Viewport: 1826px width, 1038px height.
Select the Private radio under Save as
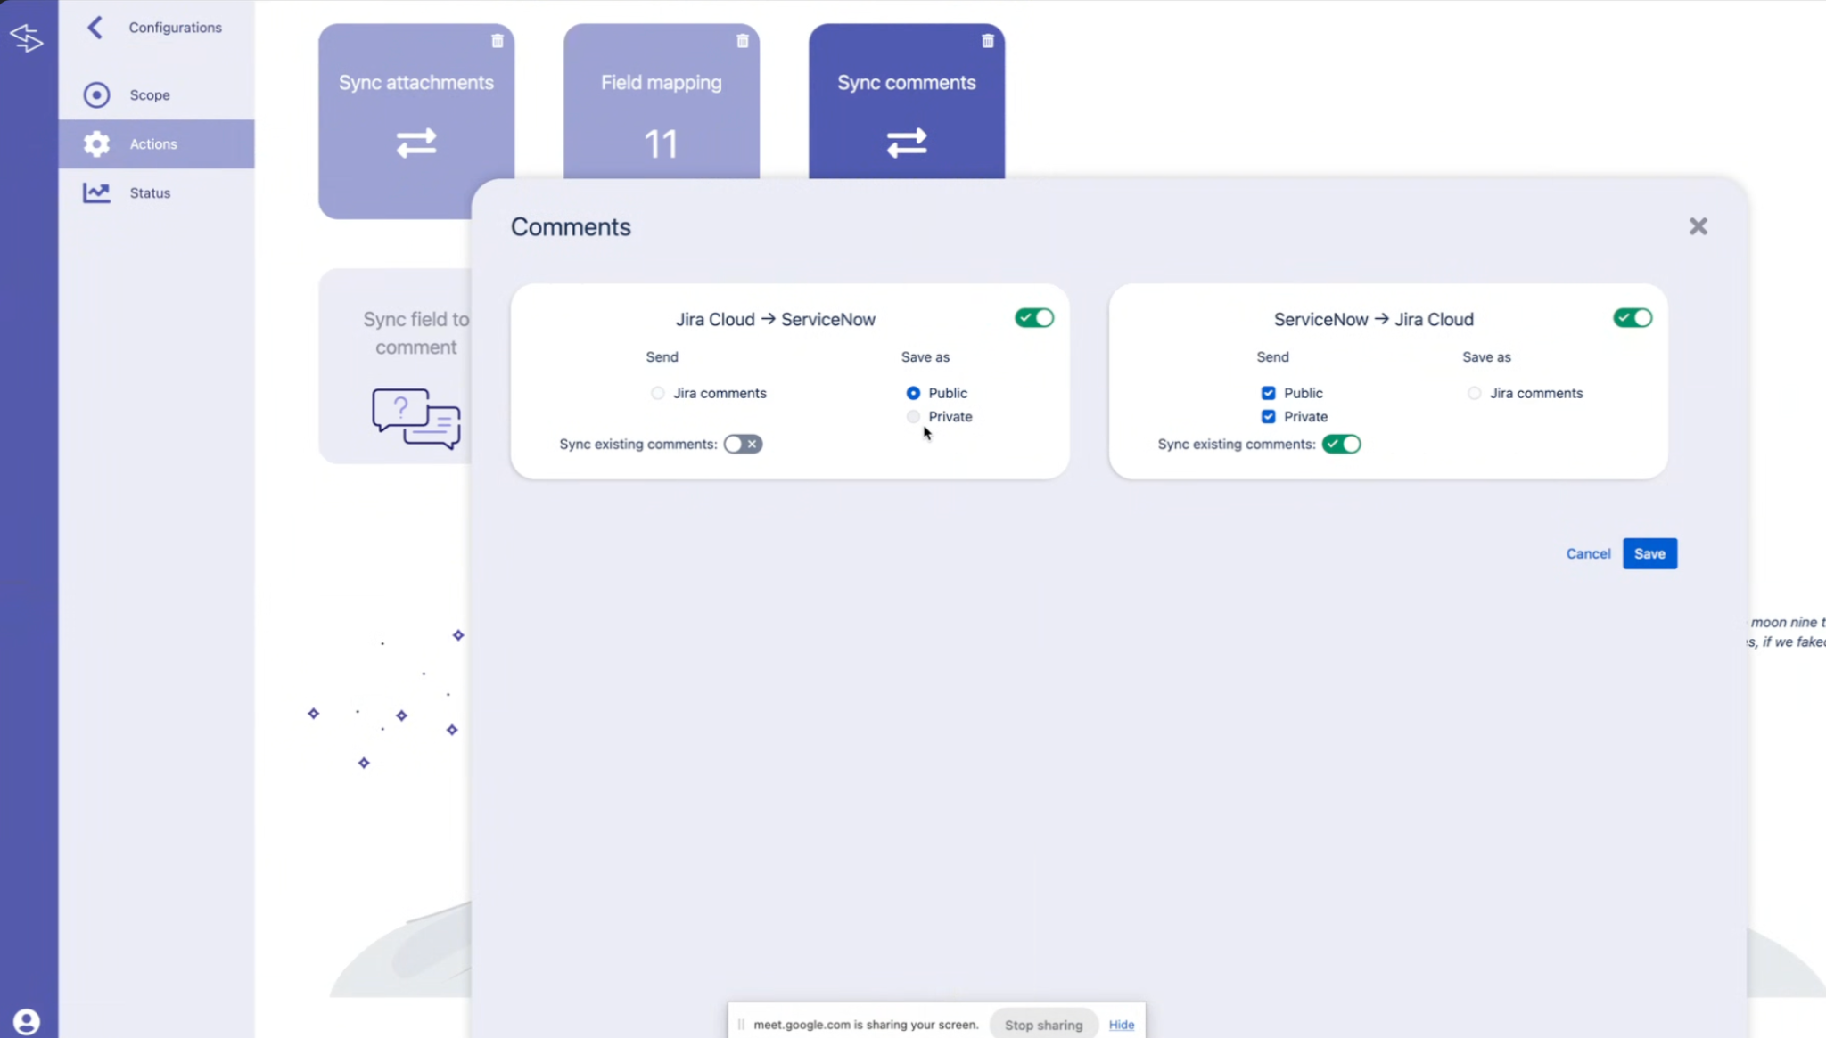click(x=913, y=416)
